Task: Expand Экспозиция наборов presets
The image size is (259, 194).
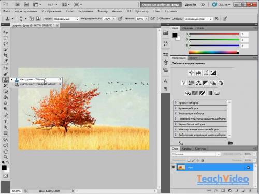Action: point(176,113)
